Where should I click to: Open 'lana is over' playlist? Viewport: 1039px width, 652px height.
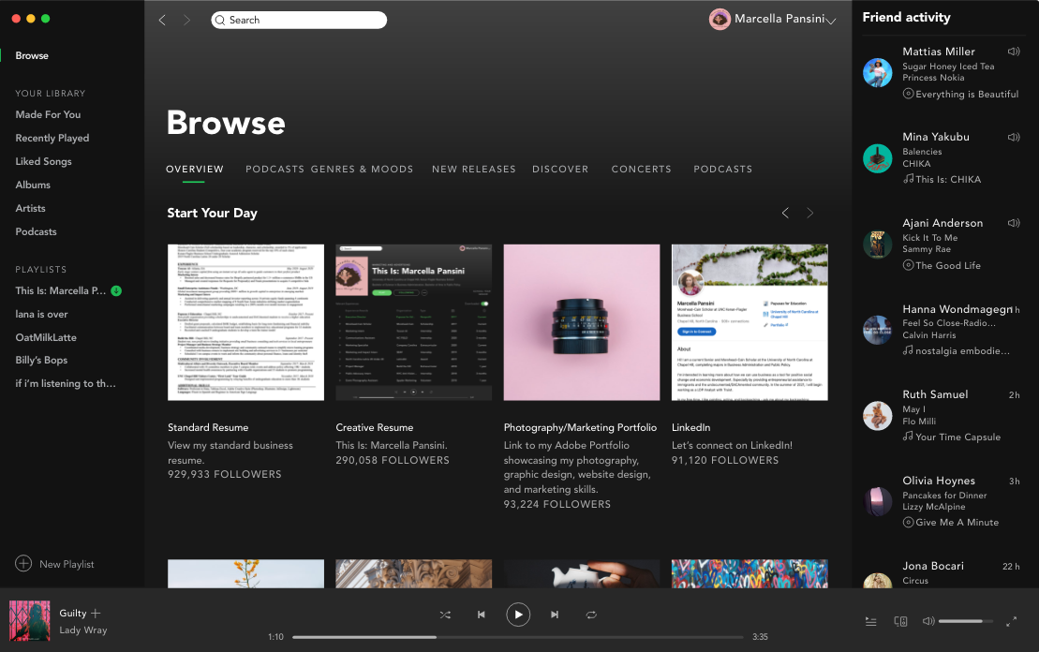pyautogui.click(x=41, y=314)
